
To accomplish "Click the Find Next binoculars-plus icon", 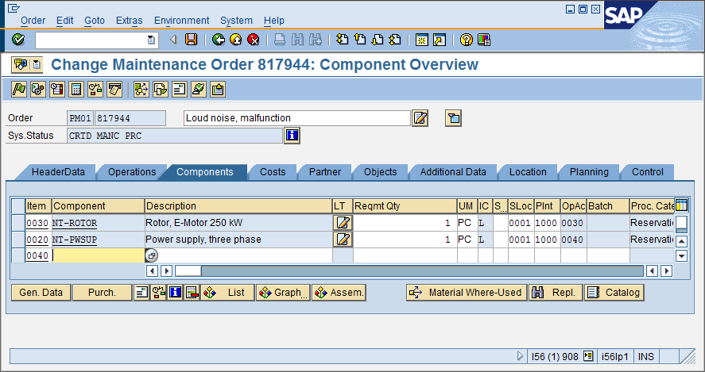I will [316, 40].
